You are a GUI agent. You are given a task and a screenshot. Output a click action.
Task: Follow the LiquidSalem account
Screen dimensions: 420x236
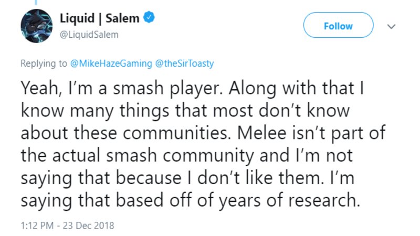click(x=338, y=25)
